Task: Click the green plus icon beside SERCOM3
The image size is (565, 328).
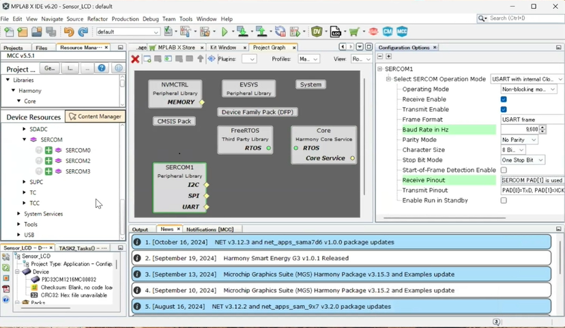Action: [49, 172]
